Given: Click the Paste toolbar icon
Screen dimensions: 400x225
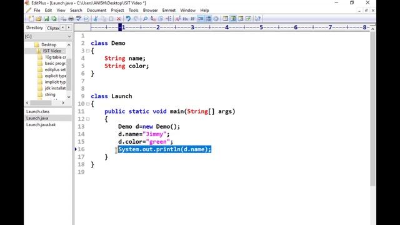Looking at the screenshot, I should tap(111, 19).
